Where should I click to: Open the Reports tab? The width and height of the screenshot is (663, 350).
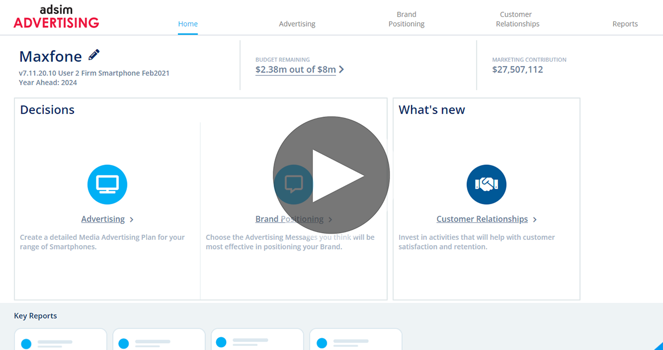click(x=625, y=24)
